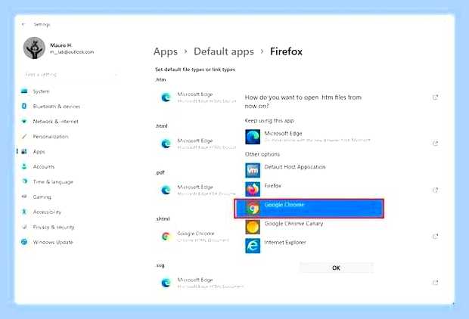Click the Chrome icon beside .shtml
Screen dimensions: 469x319
click(x=166, y=237)
